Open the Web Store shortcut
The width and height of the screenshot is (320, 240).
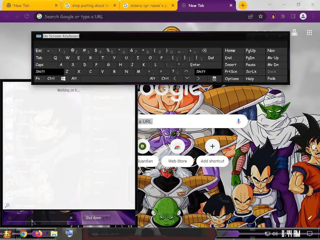[x=177, y=152]
